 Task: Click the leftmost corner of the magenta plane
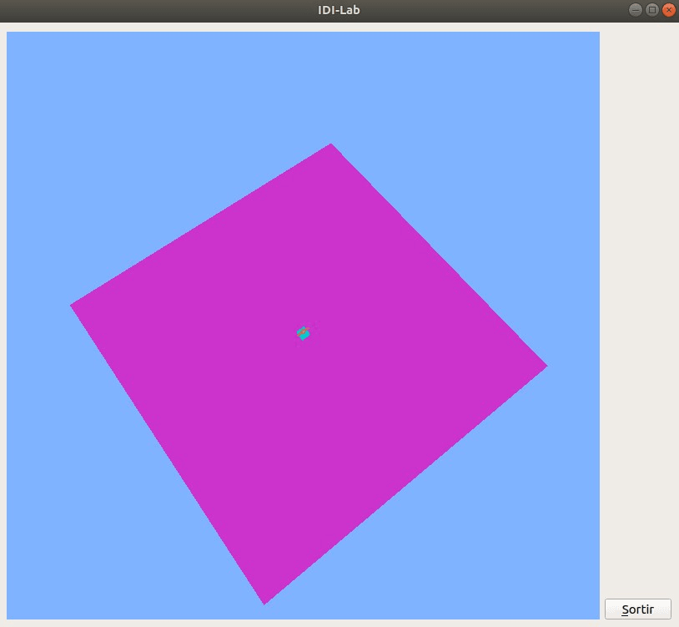pyautogui.click(x=73, y=305)
